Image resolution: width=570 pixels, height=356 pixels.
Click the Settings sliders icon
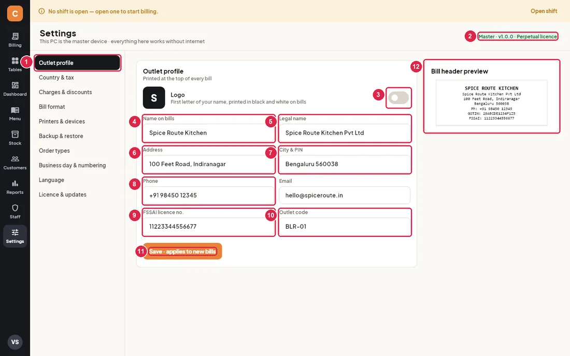coord(15,232)
